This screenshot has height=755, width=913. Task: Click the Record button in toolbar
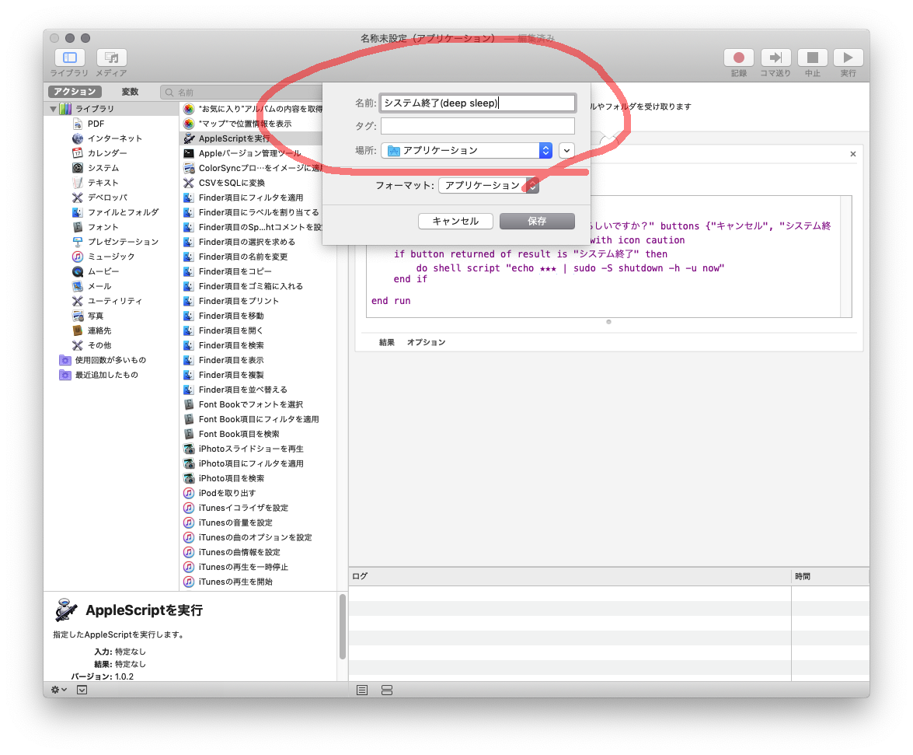738,58
